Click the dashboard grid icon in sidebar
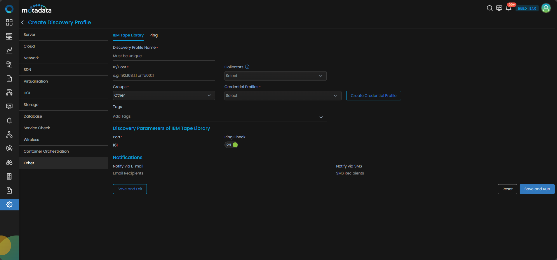The width and height of the screenshot is (557, 260). (9, 22)
